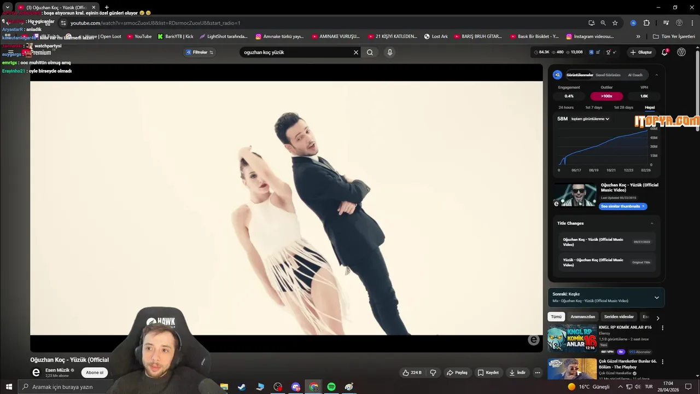The width and height of the screenshot is (700, 394).
Task: Switch to the Genel Görünüm tab
Action: coord(608,75)
